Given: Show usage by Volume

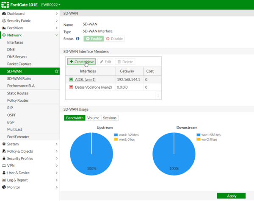Looking at the screenshot, I should 93,118.
